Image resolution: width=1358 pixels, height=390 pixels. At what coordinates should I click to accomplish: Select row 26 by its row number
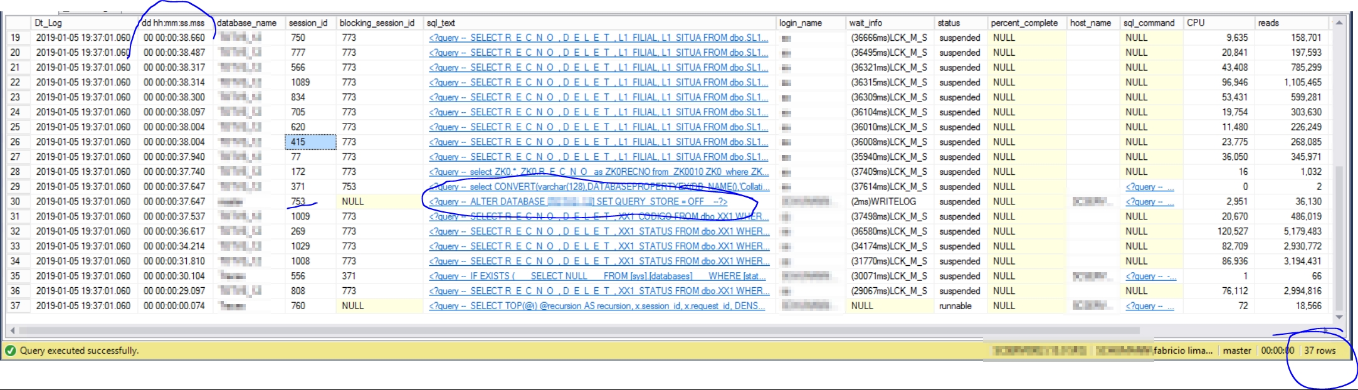tap(16, 142)
